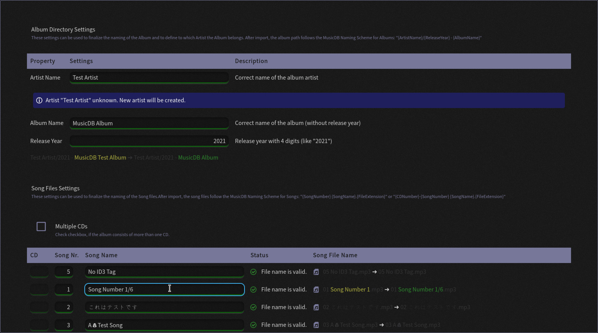Click the green status checkmark for song 2
Screen dimensions: 598x333
(x=253, y=307)
